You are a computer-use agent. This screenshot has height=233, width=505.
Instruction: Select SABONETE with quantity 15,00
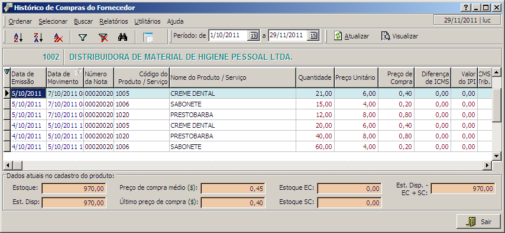click(232, 104)
